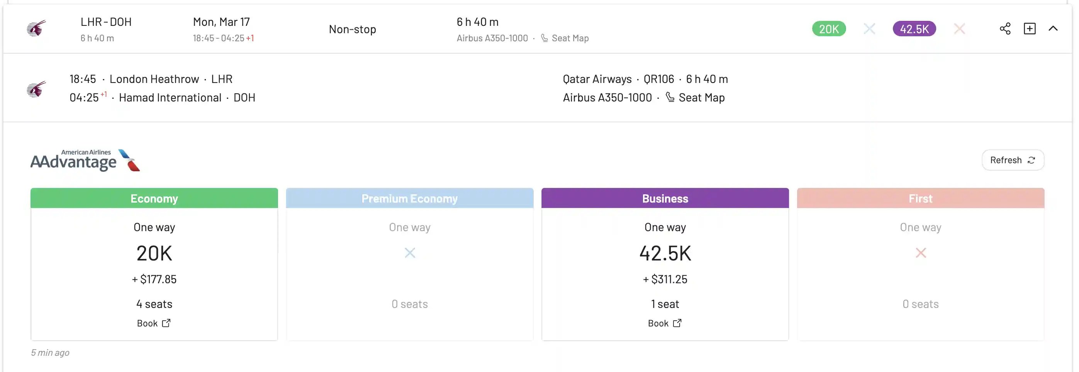Click the '4 seats' availability text
Viewport: 1079px width, 372px height.
coord(154,304)
